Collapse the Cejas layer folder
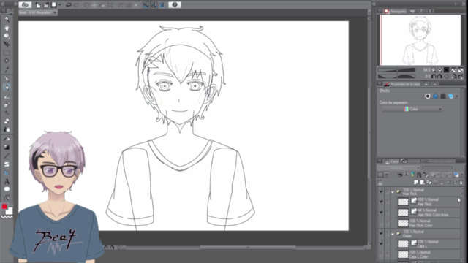This screenshot has height=263, width=468. click(393, 234)
